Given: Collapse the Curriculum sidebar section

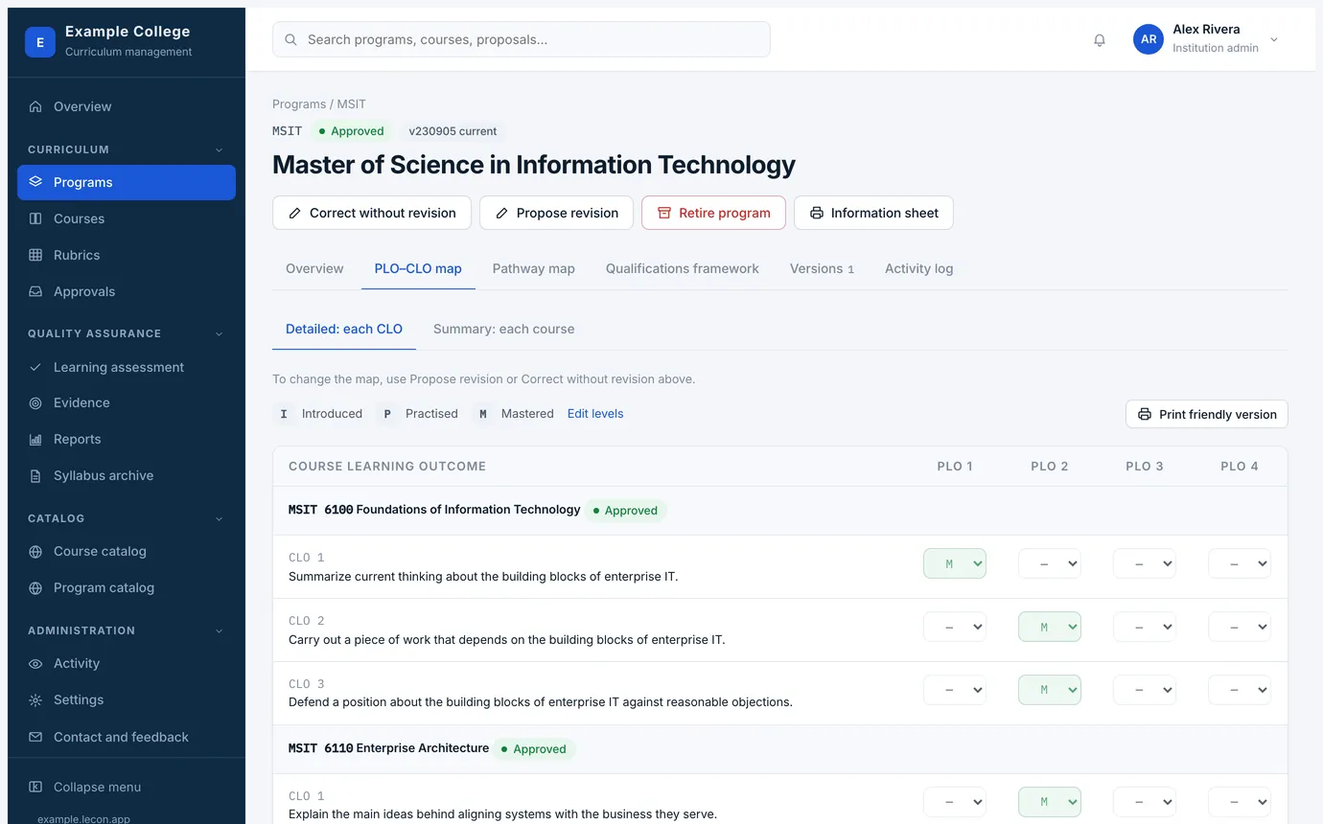Looking at the screenshot, I should click(219, 150).
